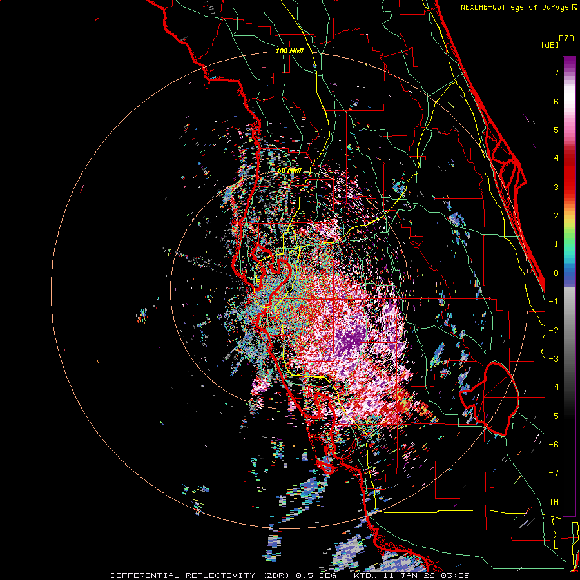
Task: Select the 3 value on color scale
Action: 556,187
